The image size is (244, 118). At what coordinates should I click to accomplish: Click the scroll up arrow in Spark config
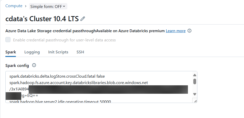pyautogui.click(x=195, y=75)
